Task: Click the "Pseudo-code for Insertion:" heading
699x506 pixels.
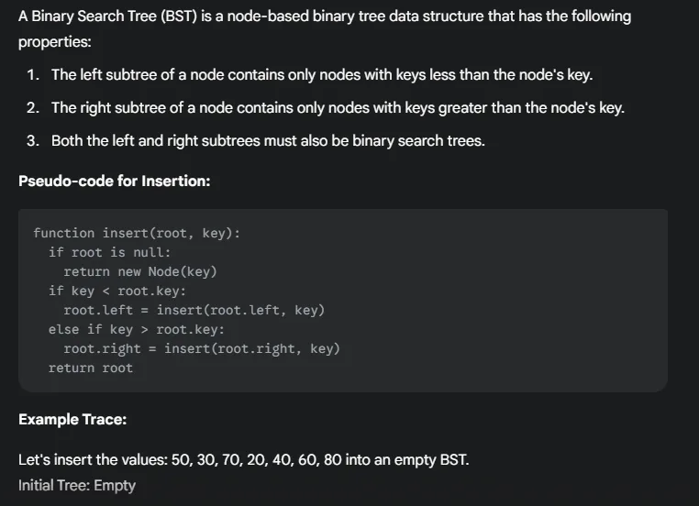Action: click(x=114, y=181)
